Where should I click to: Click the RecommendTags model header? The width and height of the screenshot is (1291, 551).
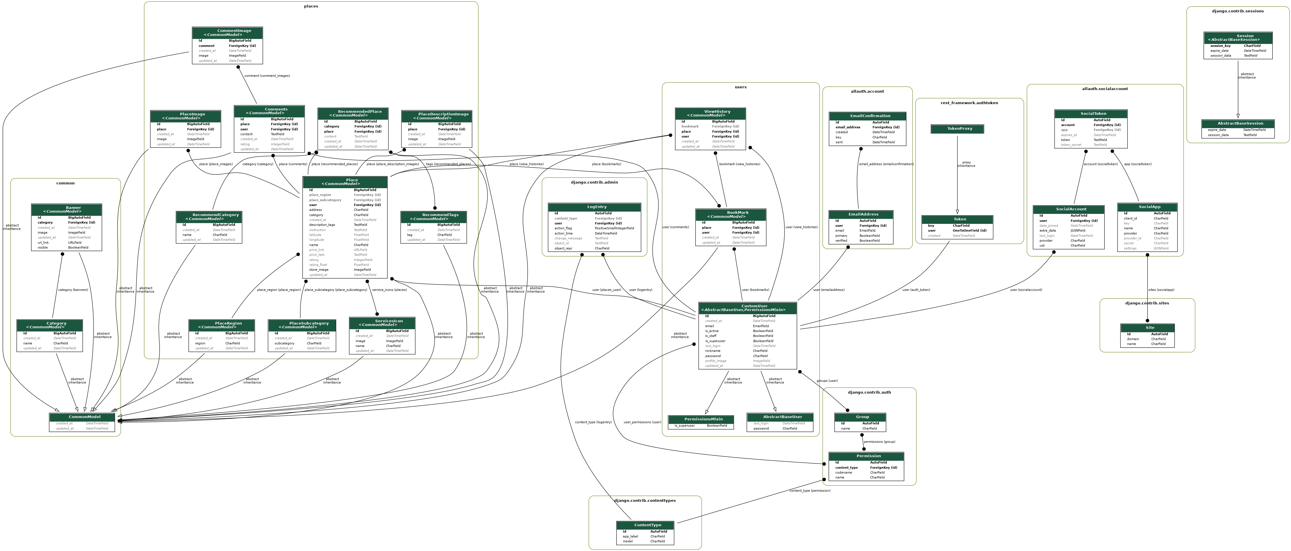[433, 216]
